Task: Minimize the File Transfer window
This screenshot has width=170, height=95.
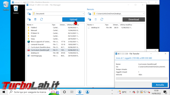Action: (x=151, y=54)
